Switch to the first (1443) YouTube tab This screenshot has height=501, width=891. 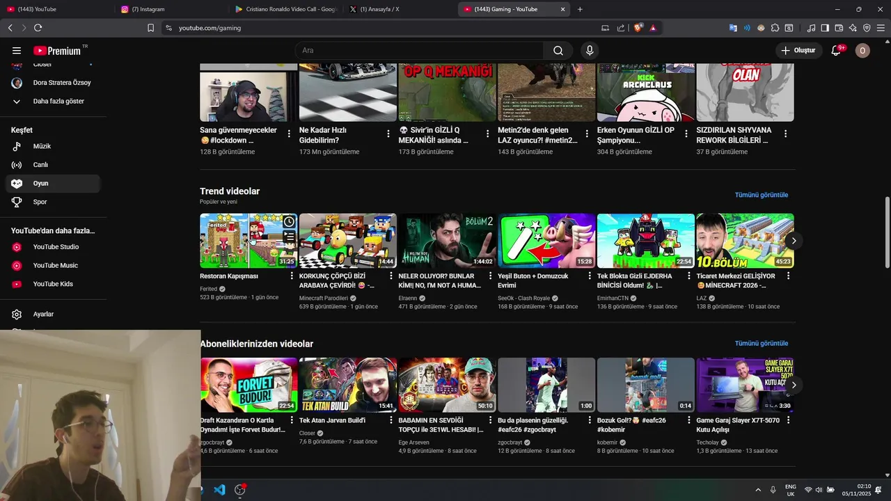[x=56, y=9]
